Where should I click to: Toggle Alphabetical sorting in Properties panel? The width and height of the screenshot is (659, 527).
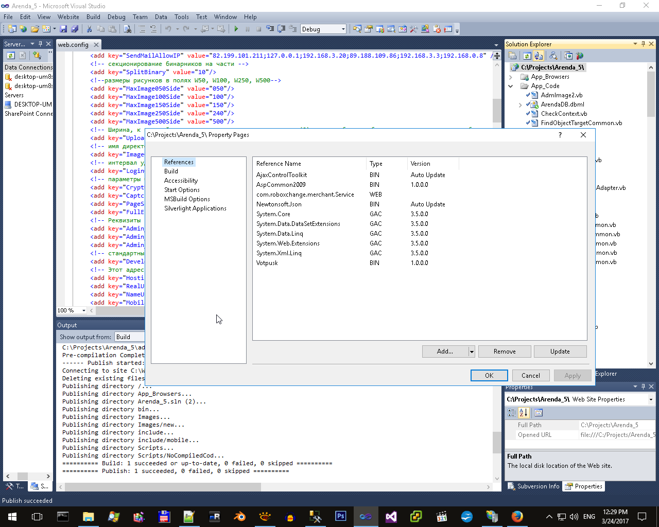[524, 413]
